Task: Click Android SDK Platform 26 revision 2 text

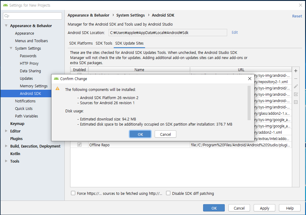Action: tap(109, 98)
